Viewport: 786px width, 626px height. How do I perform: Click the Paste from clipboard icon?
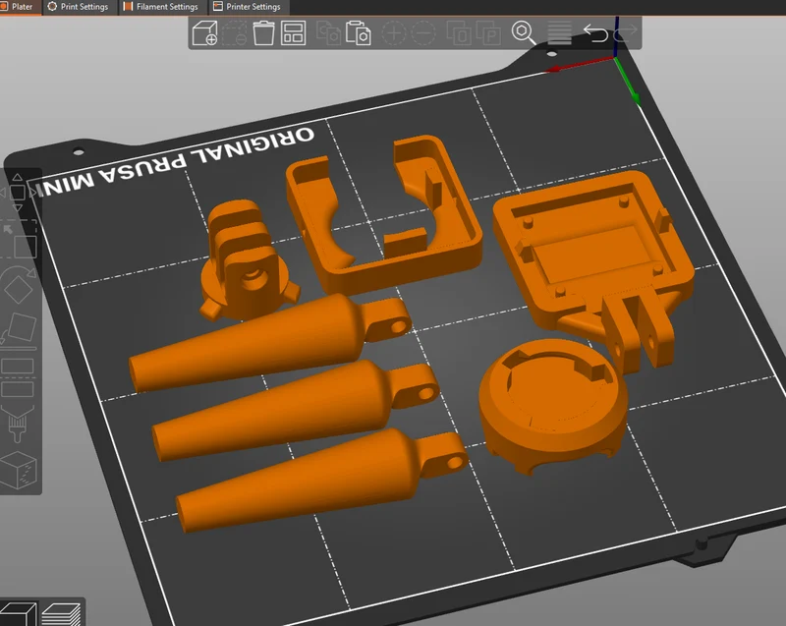click(359, 33)
